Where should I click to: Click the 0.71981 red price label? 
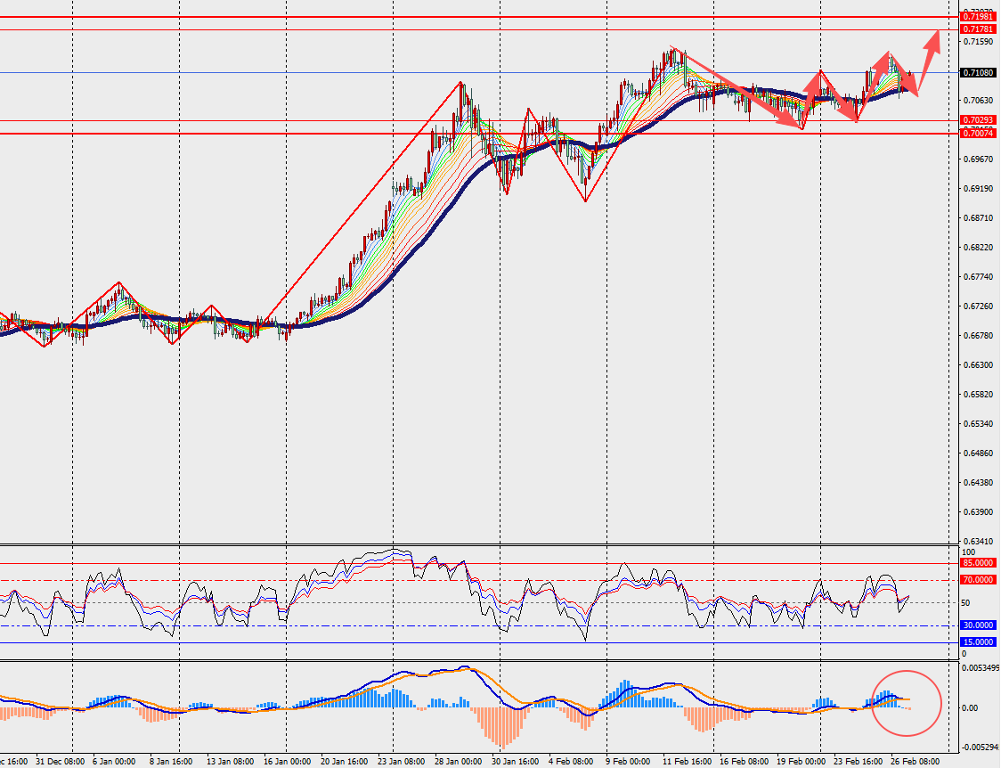click(x=977, y=17)
